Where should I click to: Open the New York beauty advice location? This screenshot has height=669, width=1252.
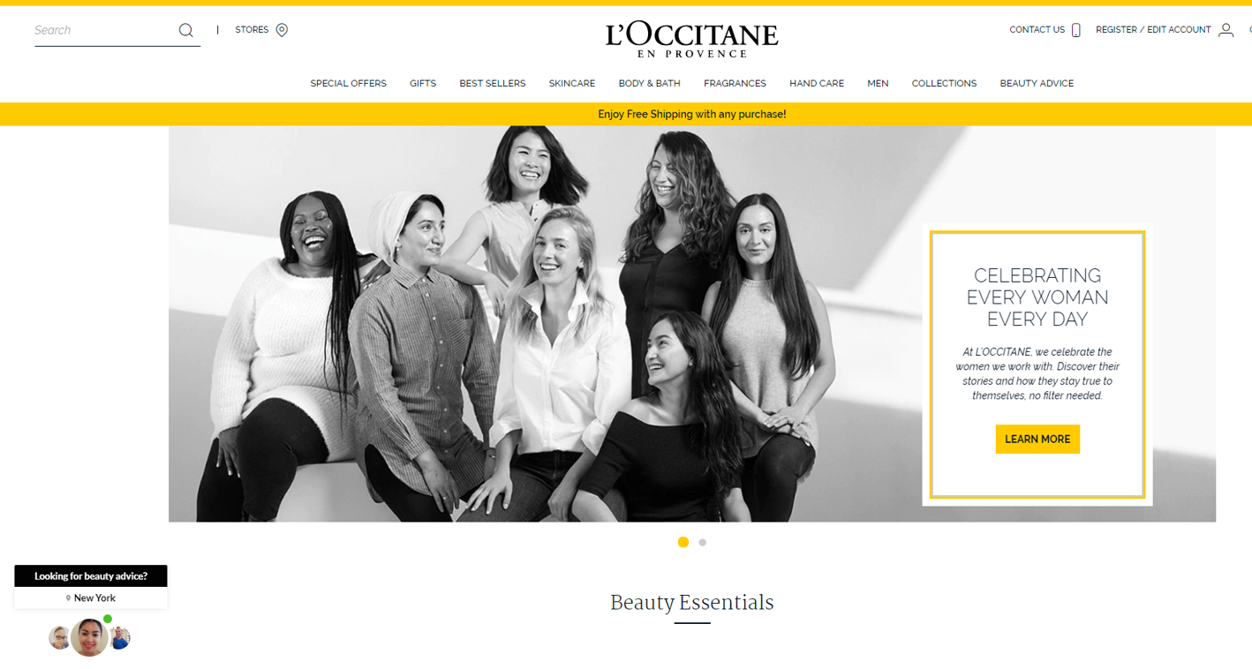pyautogui.click(x=91, y=598)
